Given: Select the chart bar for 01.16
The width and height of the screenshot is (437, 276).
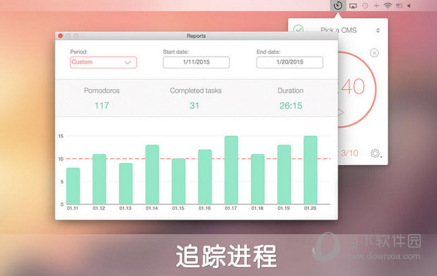Looking at the screenshot, I should point(205,177).
